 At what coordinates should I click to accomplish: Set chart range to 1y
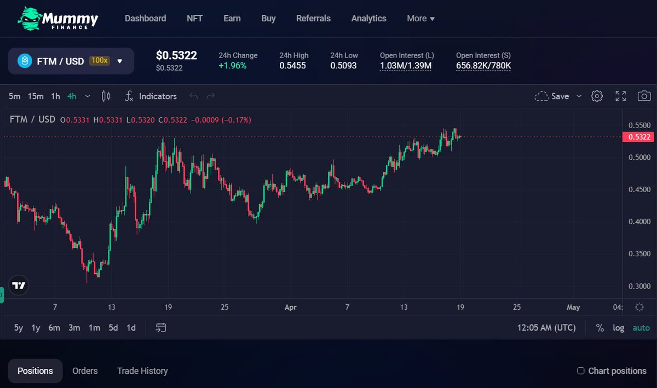click(x=36, y=328)
